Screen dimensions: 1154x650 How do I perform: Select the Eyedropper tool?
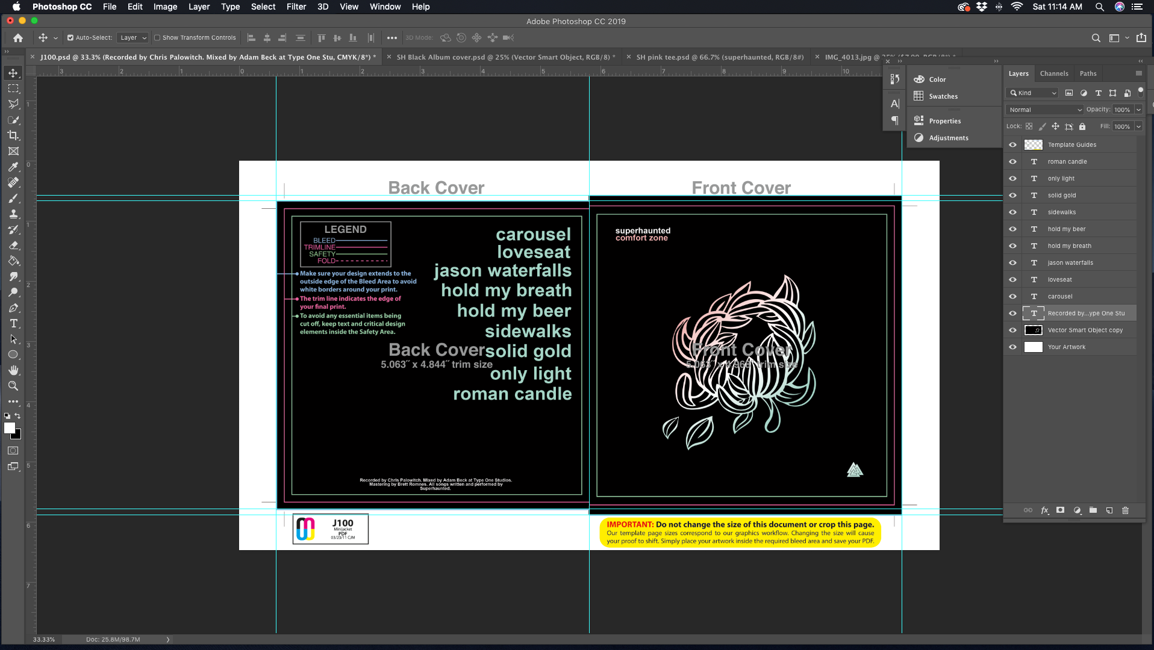[x=13, y=167]
